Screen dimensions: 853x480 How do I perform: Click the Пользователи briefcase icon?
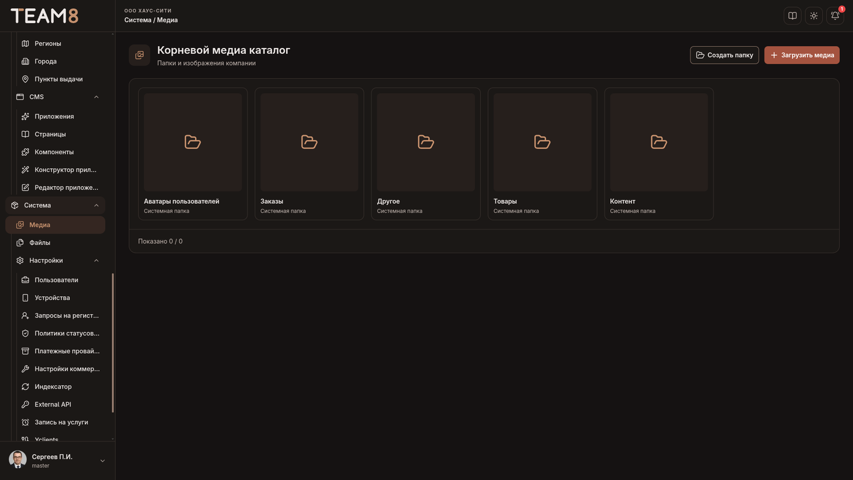pos(25,280)
